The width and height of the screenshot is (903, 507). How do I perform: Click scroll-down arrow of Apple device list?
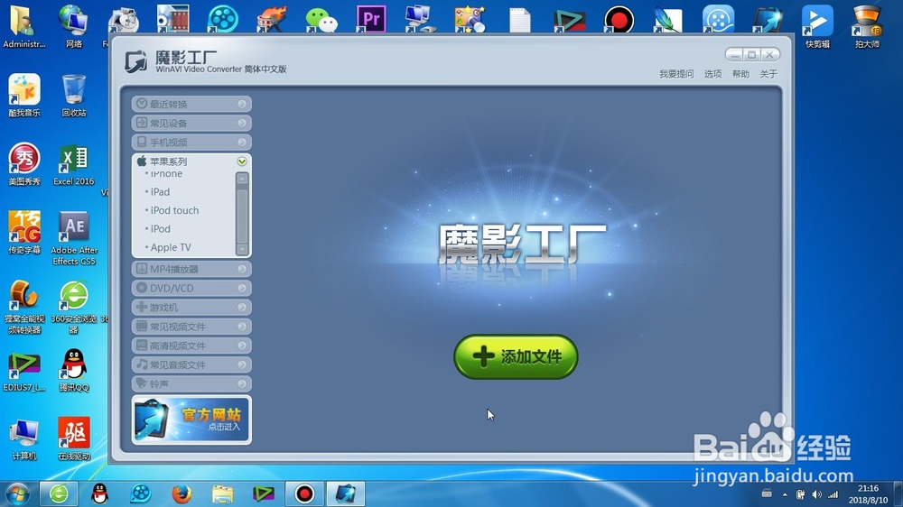click(242, 250)
